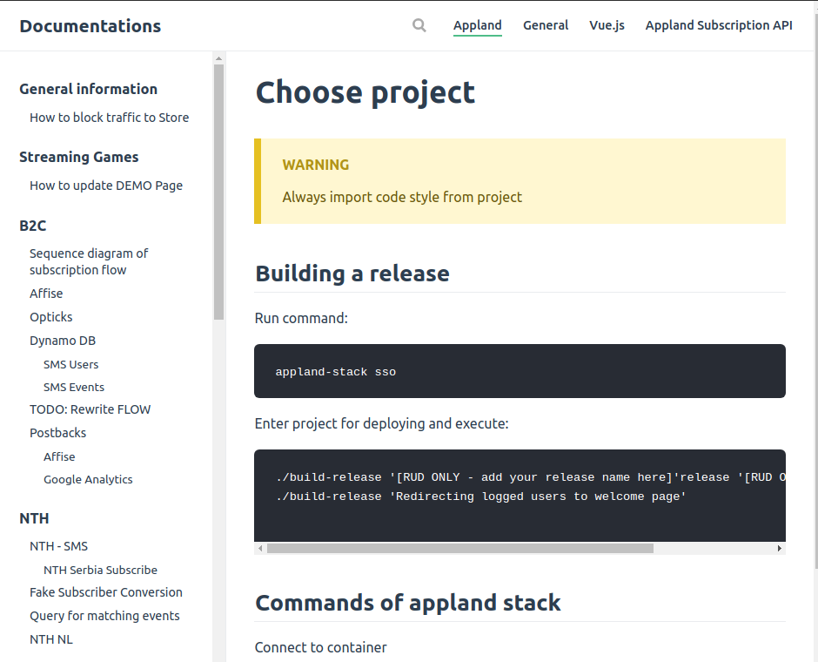Open the Documentations home title
Viewport: 818px width, 662px height.
(x=91, y=26)
